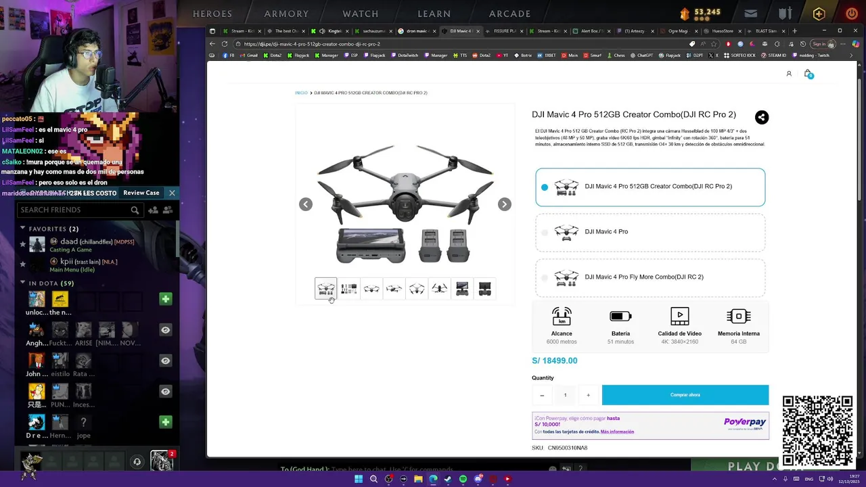Image resolution: width=866 pixels, height=487 pixels.
Task: Open Steam from the taskbar
Action: pos(448,479)
